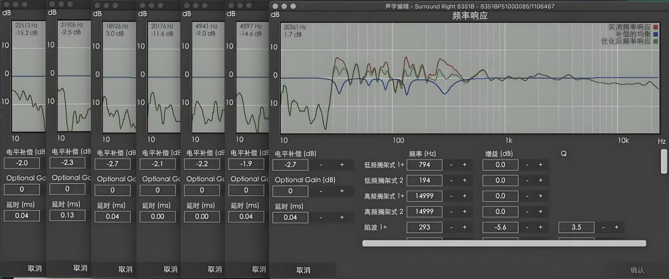The image size is (669, 279).
Task: Raise the 低频搁架式 2 frequency with plus
Action: [464, 180]
